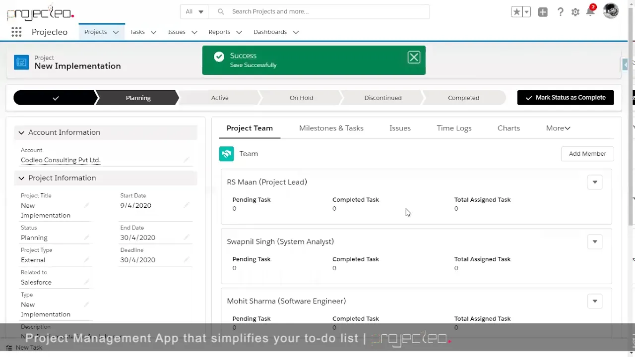635x357 pixels.
Task: Open the favorites list dropdown arrow
Action: click(x=526, y=12)
